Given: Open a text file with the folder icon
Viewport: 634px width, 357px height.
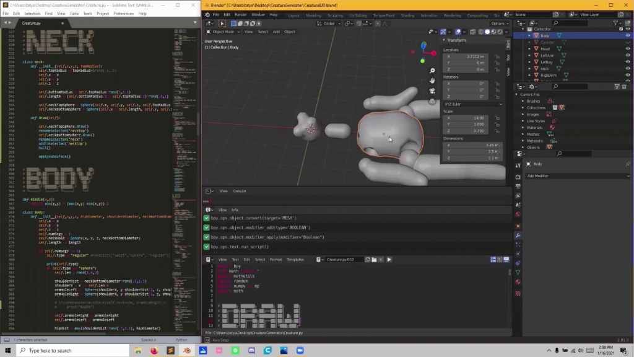Looking at the screenshot, I should point(374,260).
